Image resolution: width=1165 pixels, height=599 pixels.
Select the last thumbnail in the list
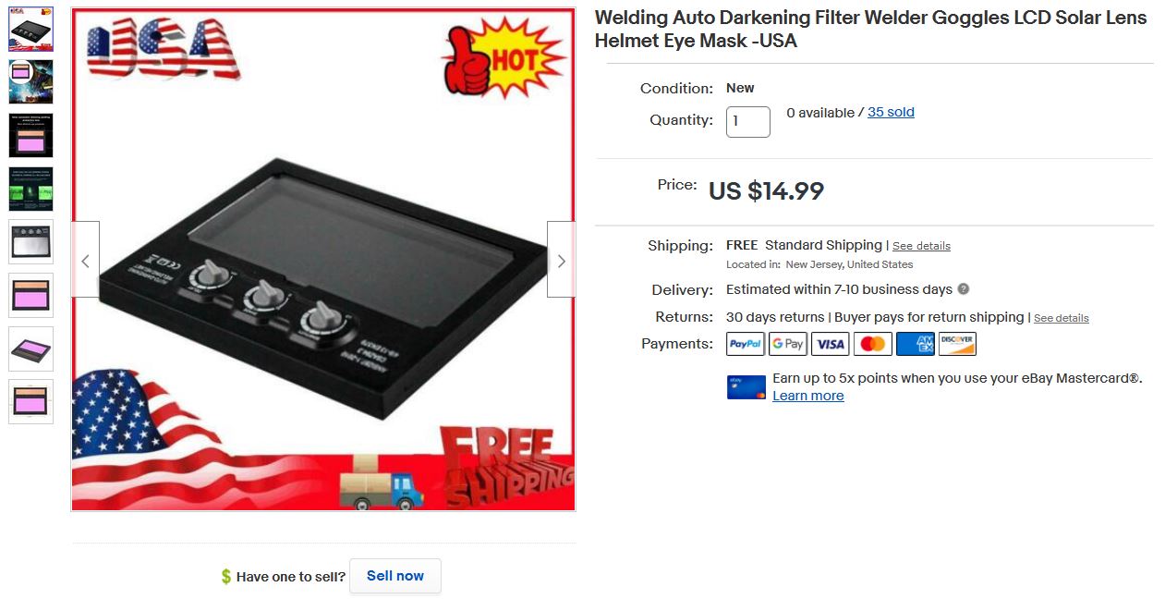pos(31,401)
